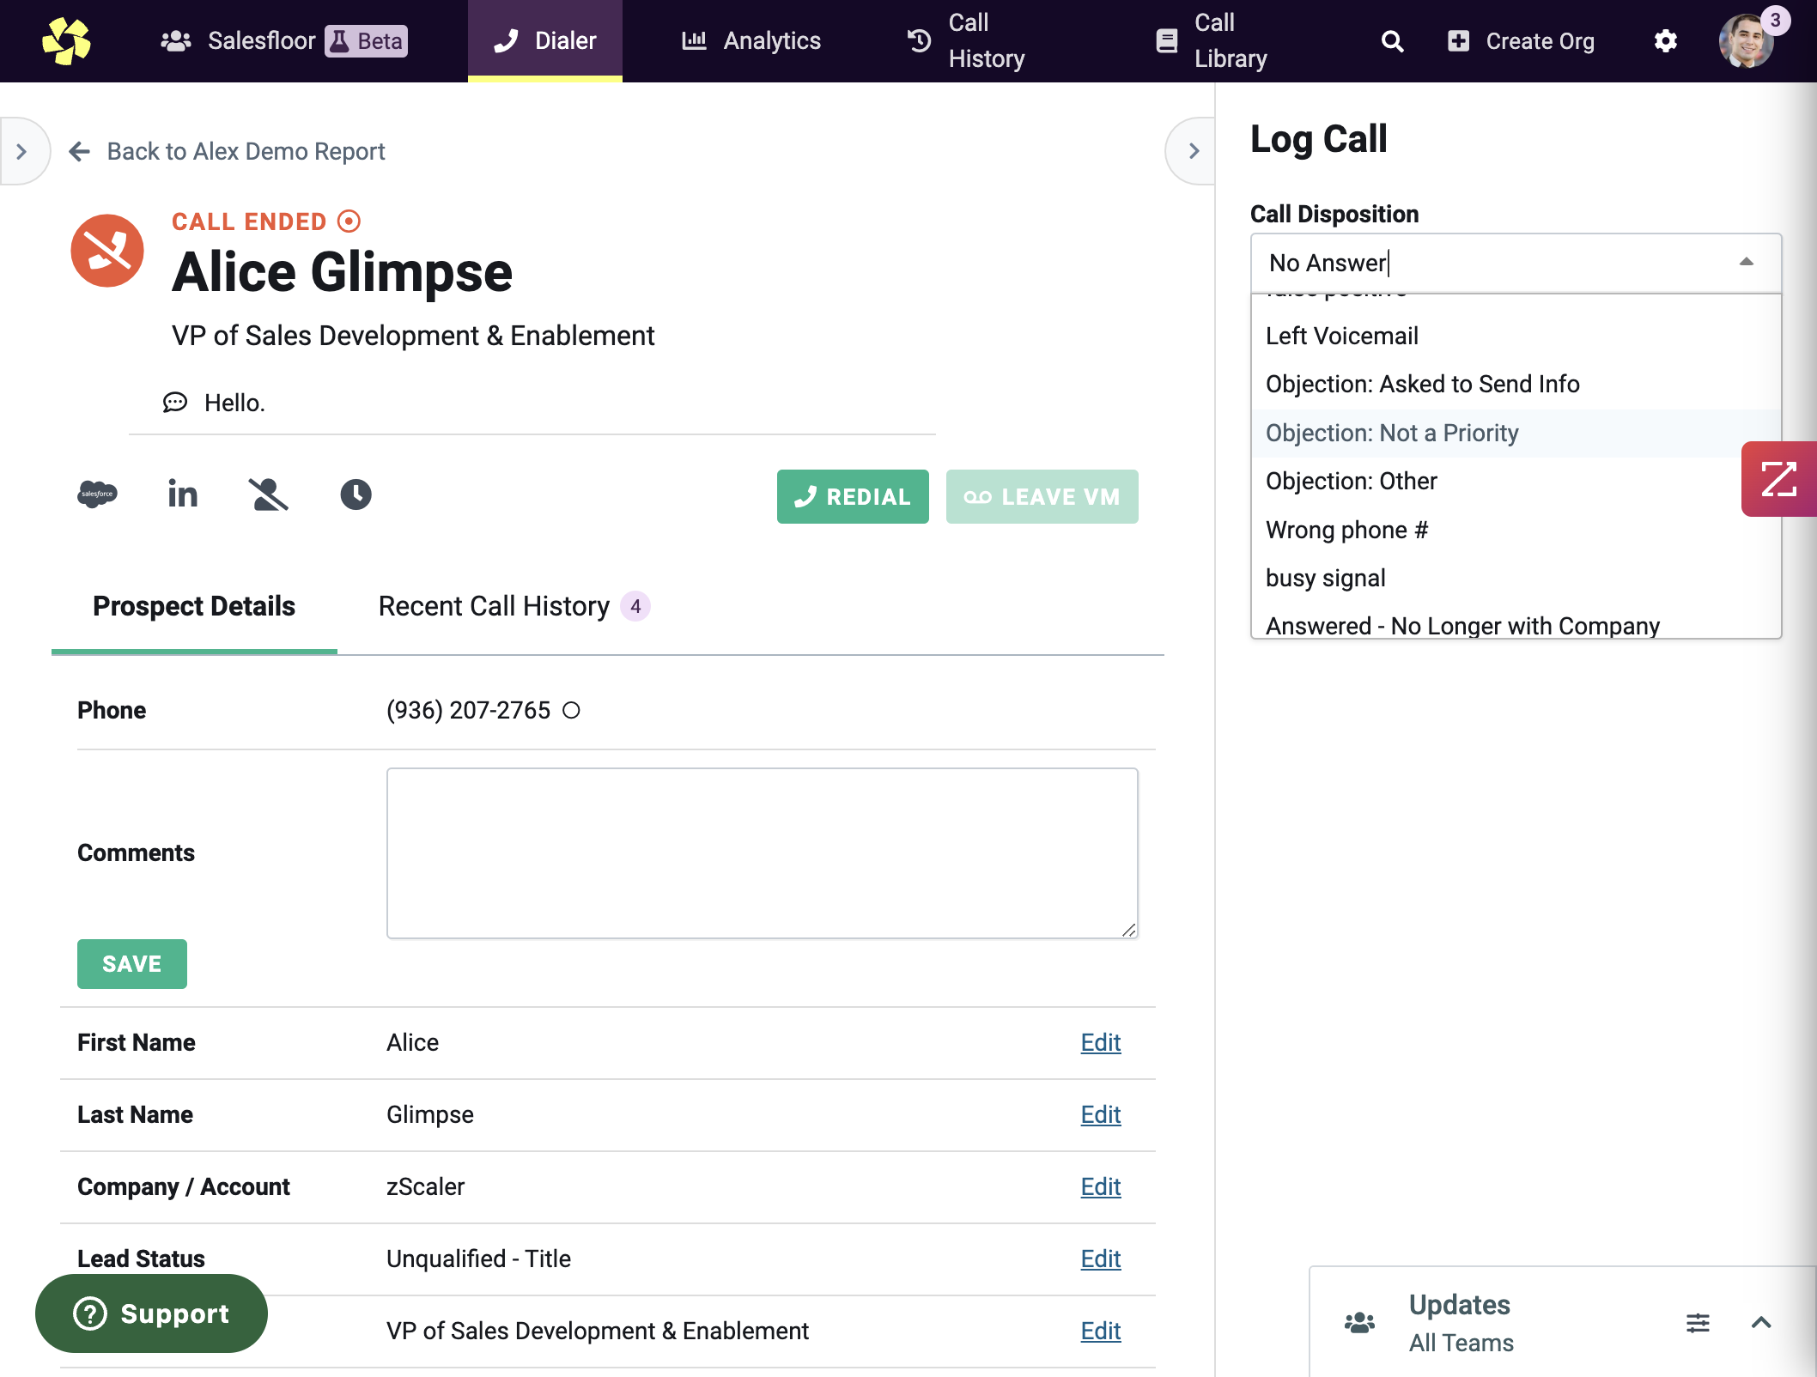Open the Analytics page
Image resolution: width=1817 pixels, height=1377 pixels.
(x=751, y=41)
